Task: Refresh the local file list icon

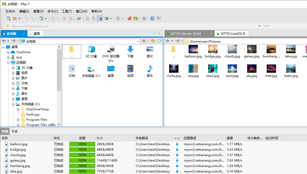Action: tap(159, 41)
